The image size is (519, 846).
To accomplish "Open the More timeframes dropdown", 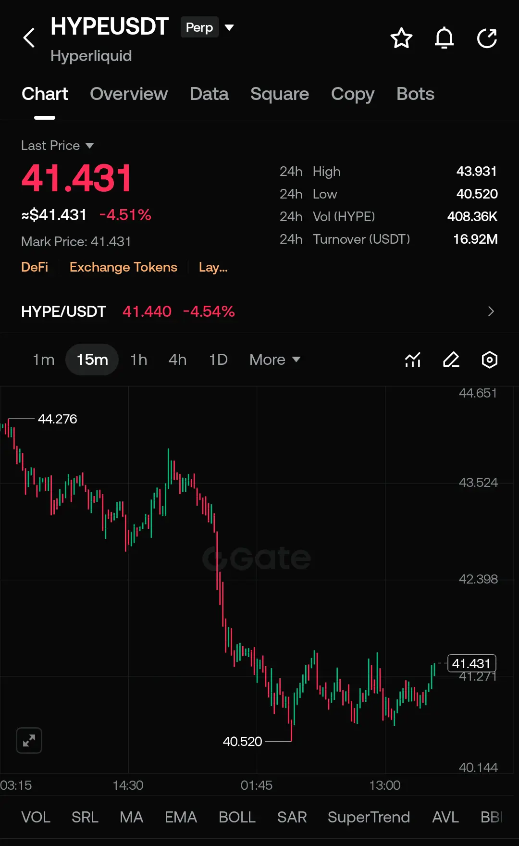I will point(275,360).
